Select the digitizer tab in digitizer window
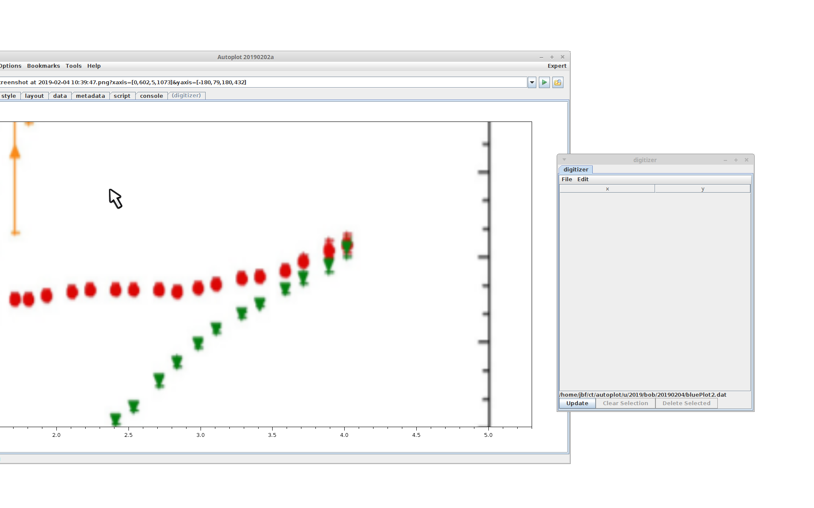814x508 pixels. click(x=576, y=170)
